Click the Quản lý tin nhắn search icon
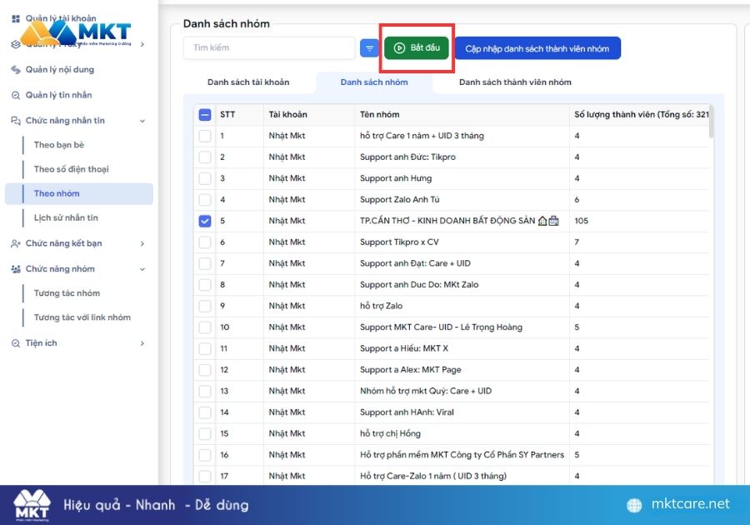The image size is (750, 525). pos(16,95)
